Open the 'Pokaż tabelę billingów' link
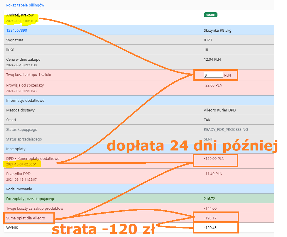 [25, 5]
